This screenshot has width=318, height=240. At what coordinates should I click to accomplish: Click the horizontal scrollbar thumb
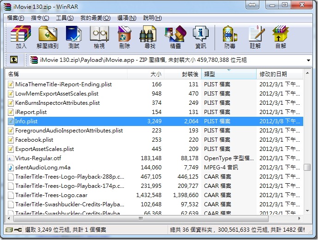click(141, 218)
